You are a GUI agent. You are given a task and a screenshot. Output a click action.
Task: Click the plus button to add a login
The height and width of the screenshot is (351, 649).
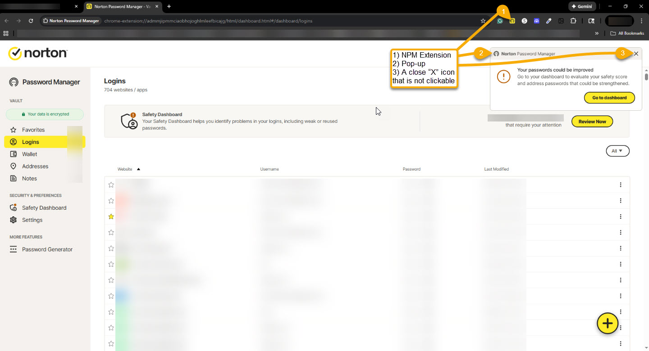pos(607,323)
